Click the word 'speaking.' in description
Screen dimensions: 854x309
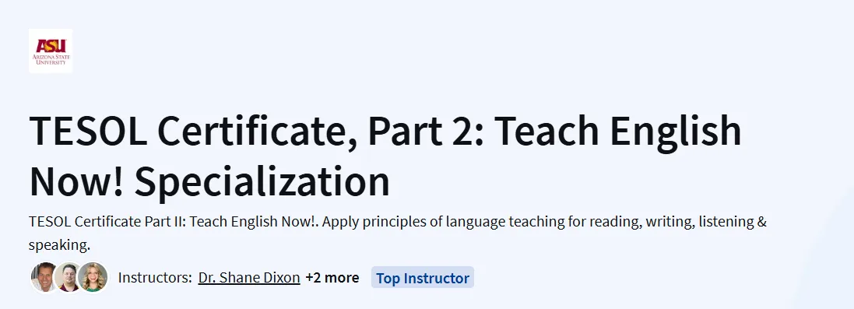tap(59, 245)
